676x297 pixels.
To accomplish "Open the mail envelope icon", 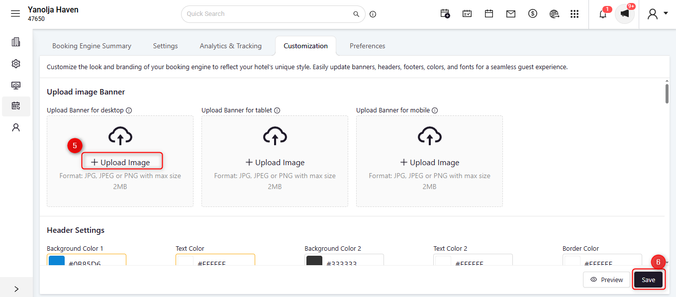I will [x=511, y=14].
